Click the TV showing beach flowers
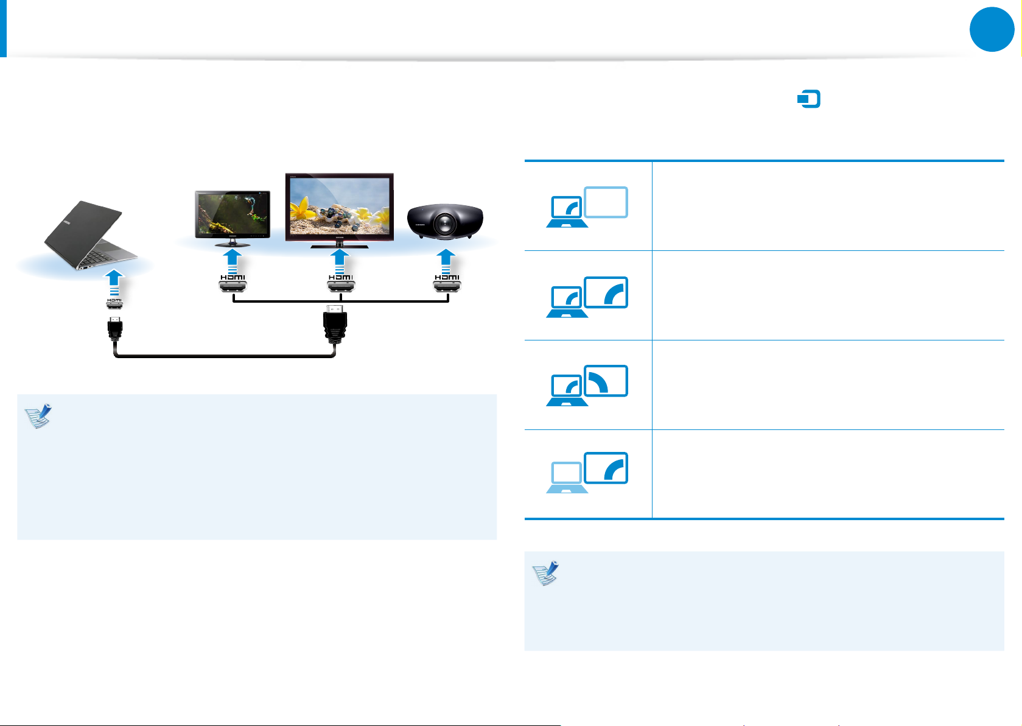 tap(340, 211)
